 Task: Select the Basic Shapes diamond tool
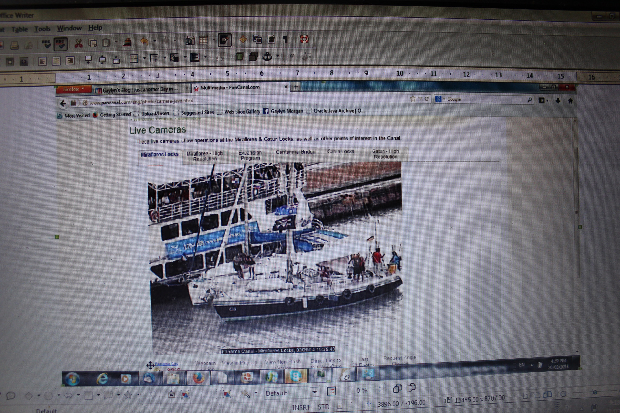tap(29, 396)
